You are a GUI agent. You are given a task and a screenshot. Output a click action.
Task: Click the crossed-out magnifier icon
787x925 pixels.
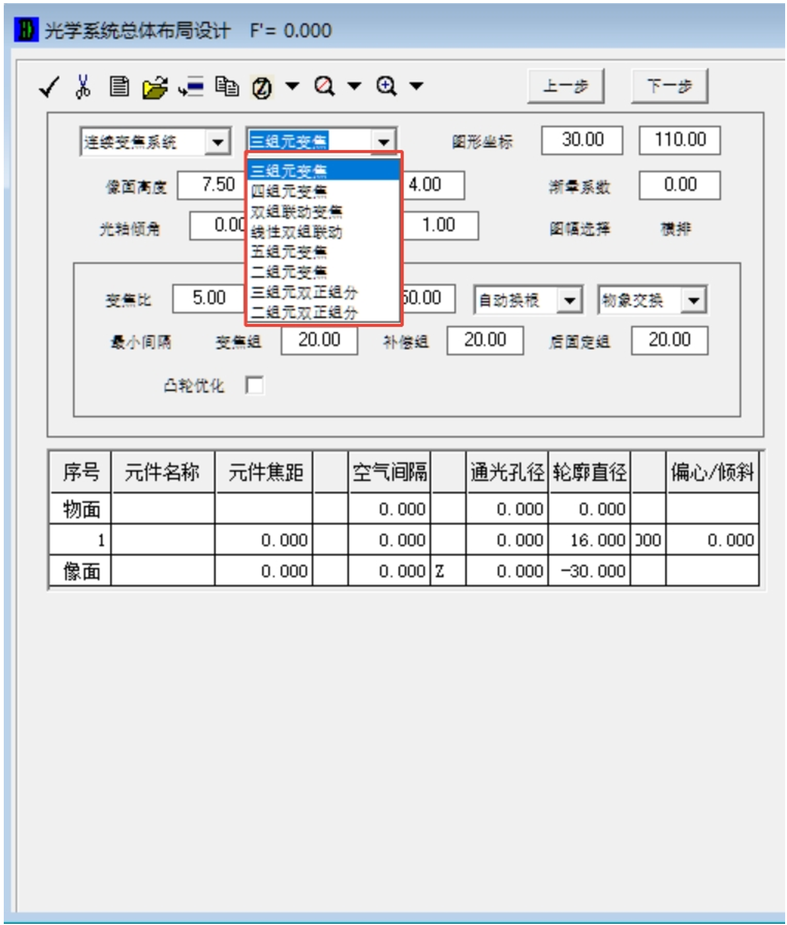(324, 86)
